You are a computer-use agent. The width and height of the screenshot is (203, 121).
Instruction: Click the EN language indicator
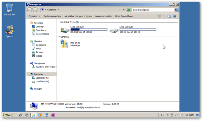point(163,115)
